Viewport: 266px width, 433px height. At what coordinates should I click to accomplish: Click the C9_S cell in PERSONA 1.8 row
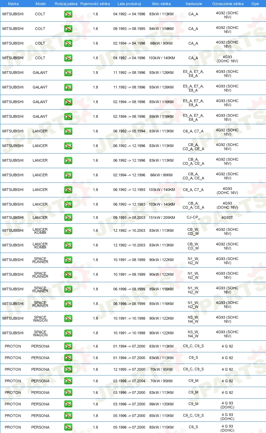[193, 427]
